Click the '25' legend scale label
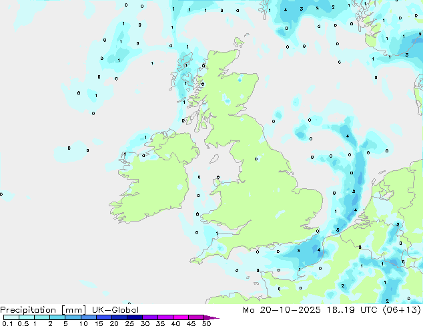This screenshot has height=326, width=423. (129, 323)
